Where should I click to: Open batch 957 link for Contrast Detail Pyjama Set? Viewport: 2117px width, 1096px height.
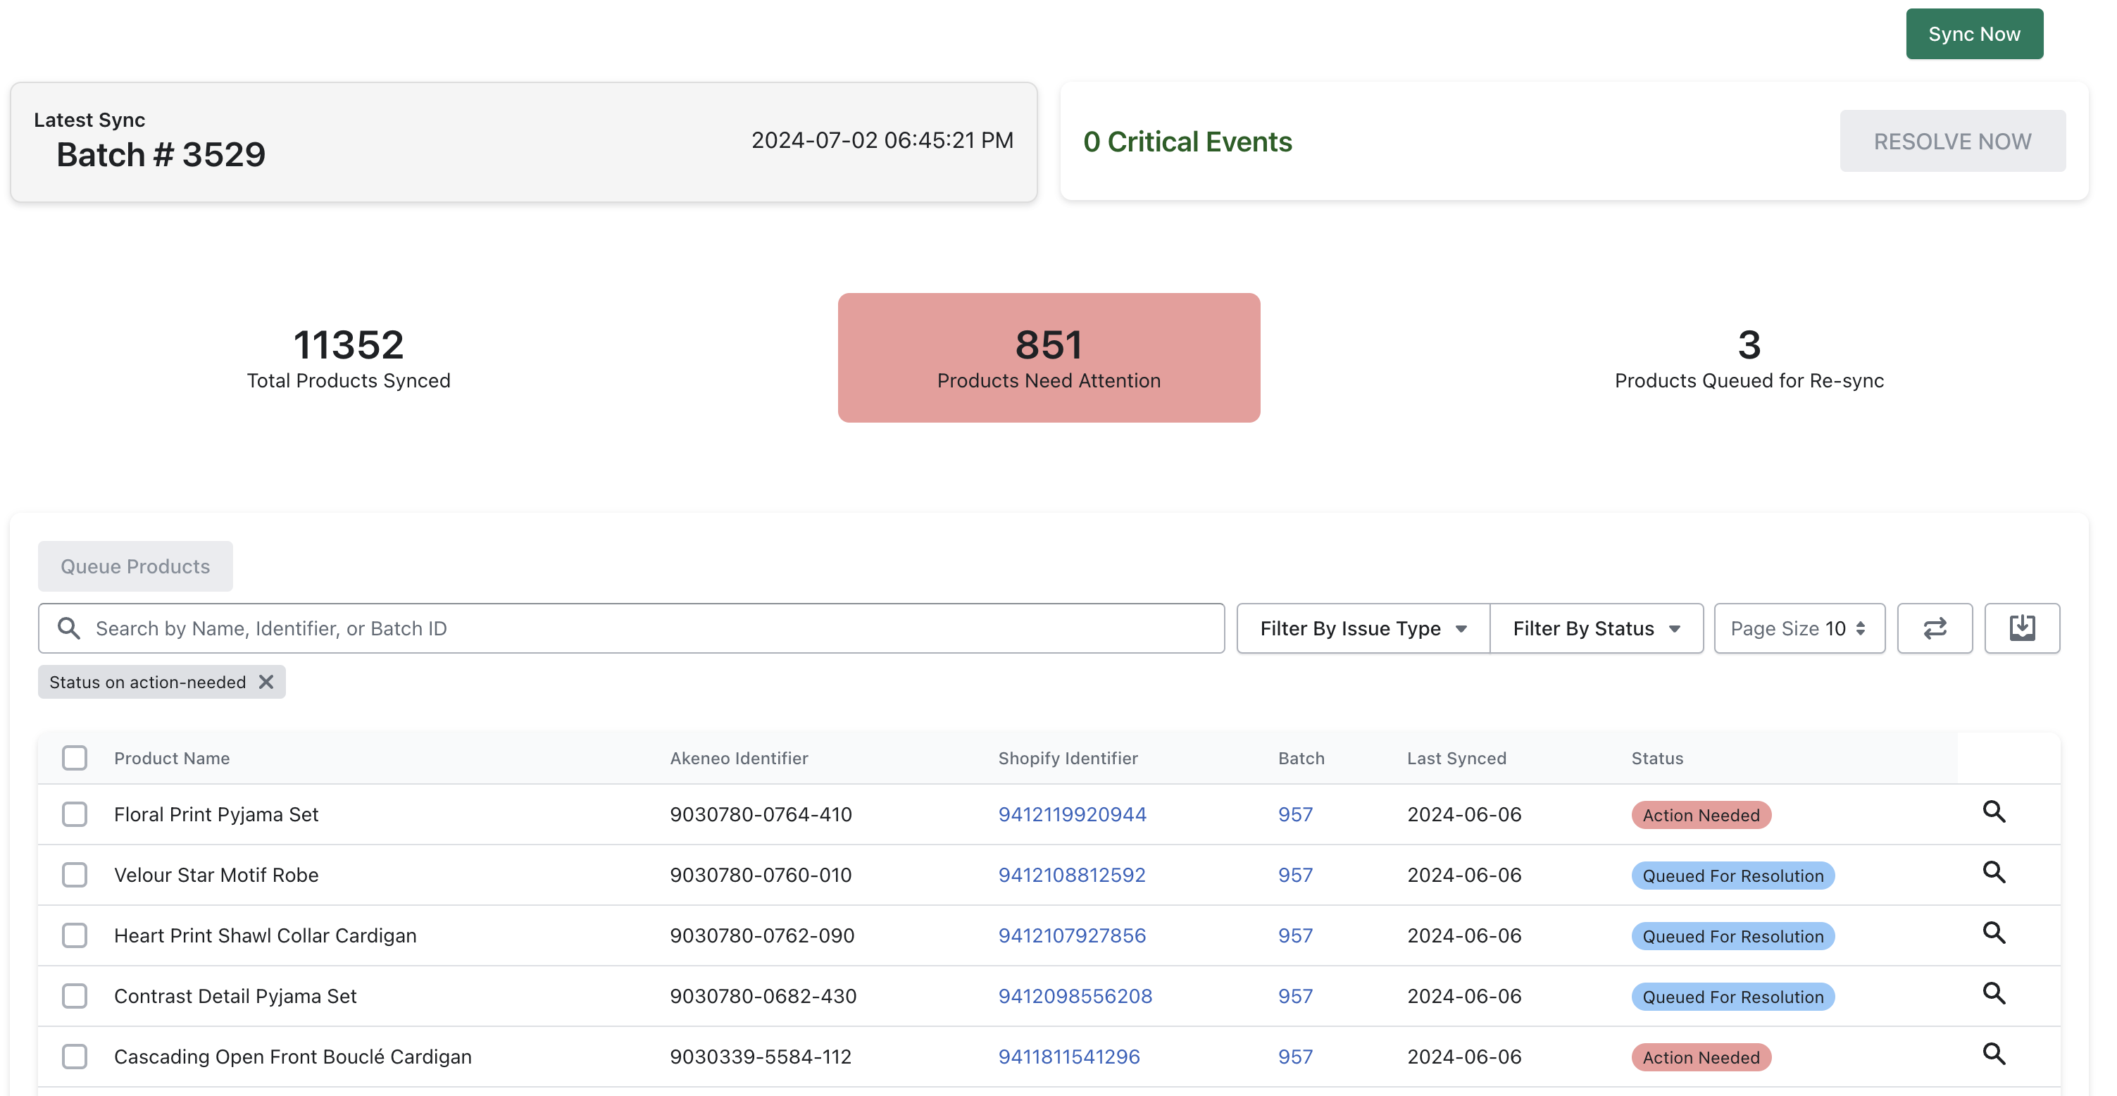click(1295, 996)
